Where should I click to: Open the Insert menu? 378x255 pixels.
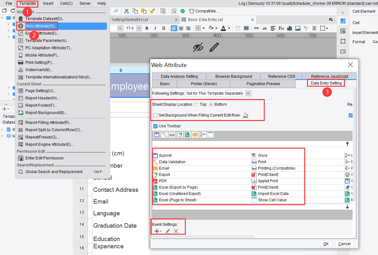click(48, 3)
